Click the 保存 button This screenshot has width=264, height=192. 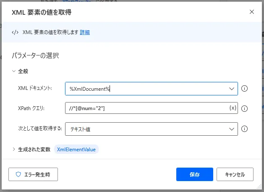pos(195,174)
